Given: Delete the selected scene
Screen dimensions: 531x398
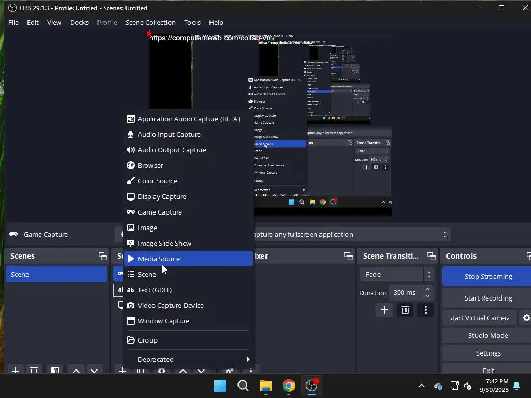Looking at the screenshot, I should pyautogui.click(x=34, y=370).
